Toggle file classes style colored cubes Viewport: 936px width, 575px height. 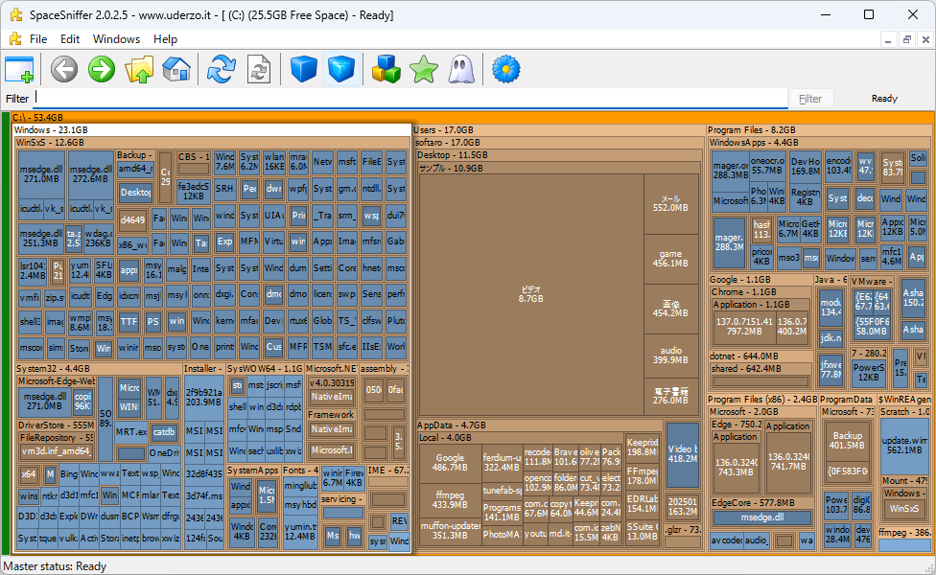click(x=386, y=69)
